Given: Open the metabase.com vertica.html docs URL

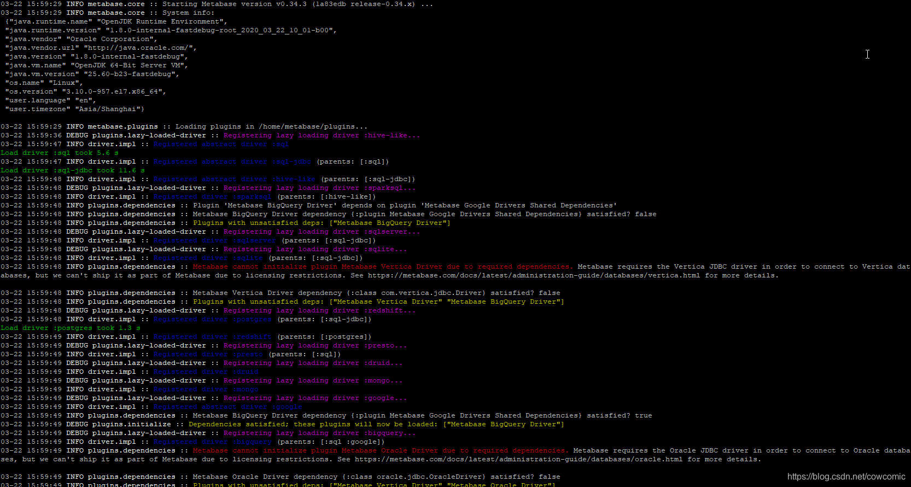Looking at the screenshot, I should point(534,275).
